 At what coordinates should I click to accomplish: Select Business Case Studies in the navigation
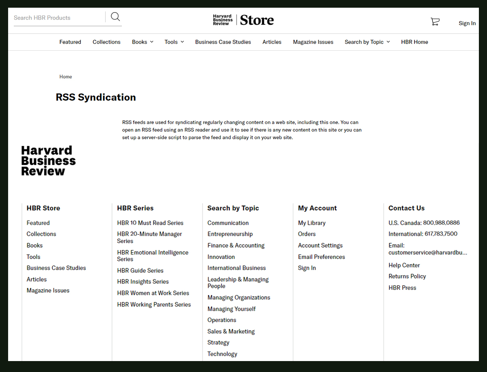pyautogui.click(x=223, y=42)
